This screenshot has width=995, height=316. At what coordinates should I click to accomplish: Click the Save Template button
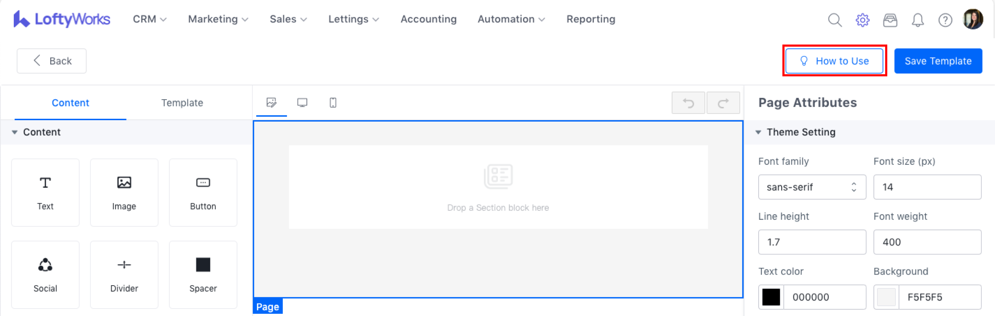[x=938, y=61]
